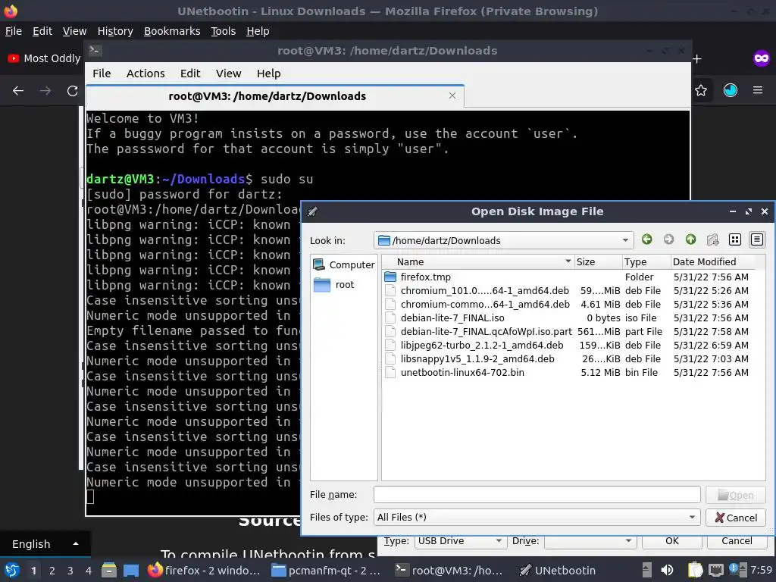Open Firefox History menu
Screen dimensions: 776x582
(115, 31)
